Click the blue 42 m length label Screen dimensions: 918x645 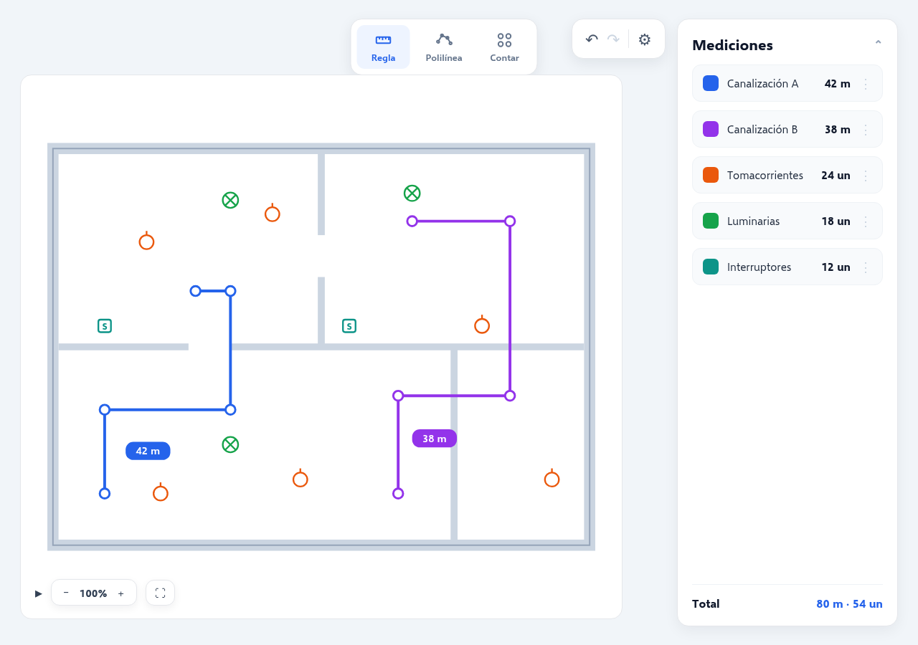click(x=148, y=451)
